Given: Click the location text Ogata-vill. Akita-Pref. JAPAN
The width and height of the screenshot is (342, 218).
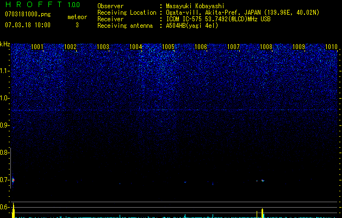Looking at the screenshot, I should [214, 13].
